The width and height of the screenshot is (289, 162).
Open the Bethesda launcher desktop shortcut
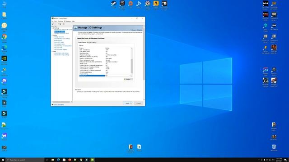(164, 4)
